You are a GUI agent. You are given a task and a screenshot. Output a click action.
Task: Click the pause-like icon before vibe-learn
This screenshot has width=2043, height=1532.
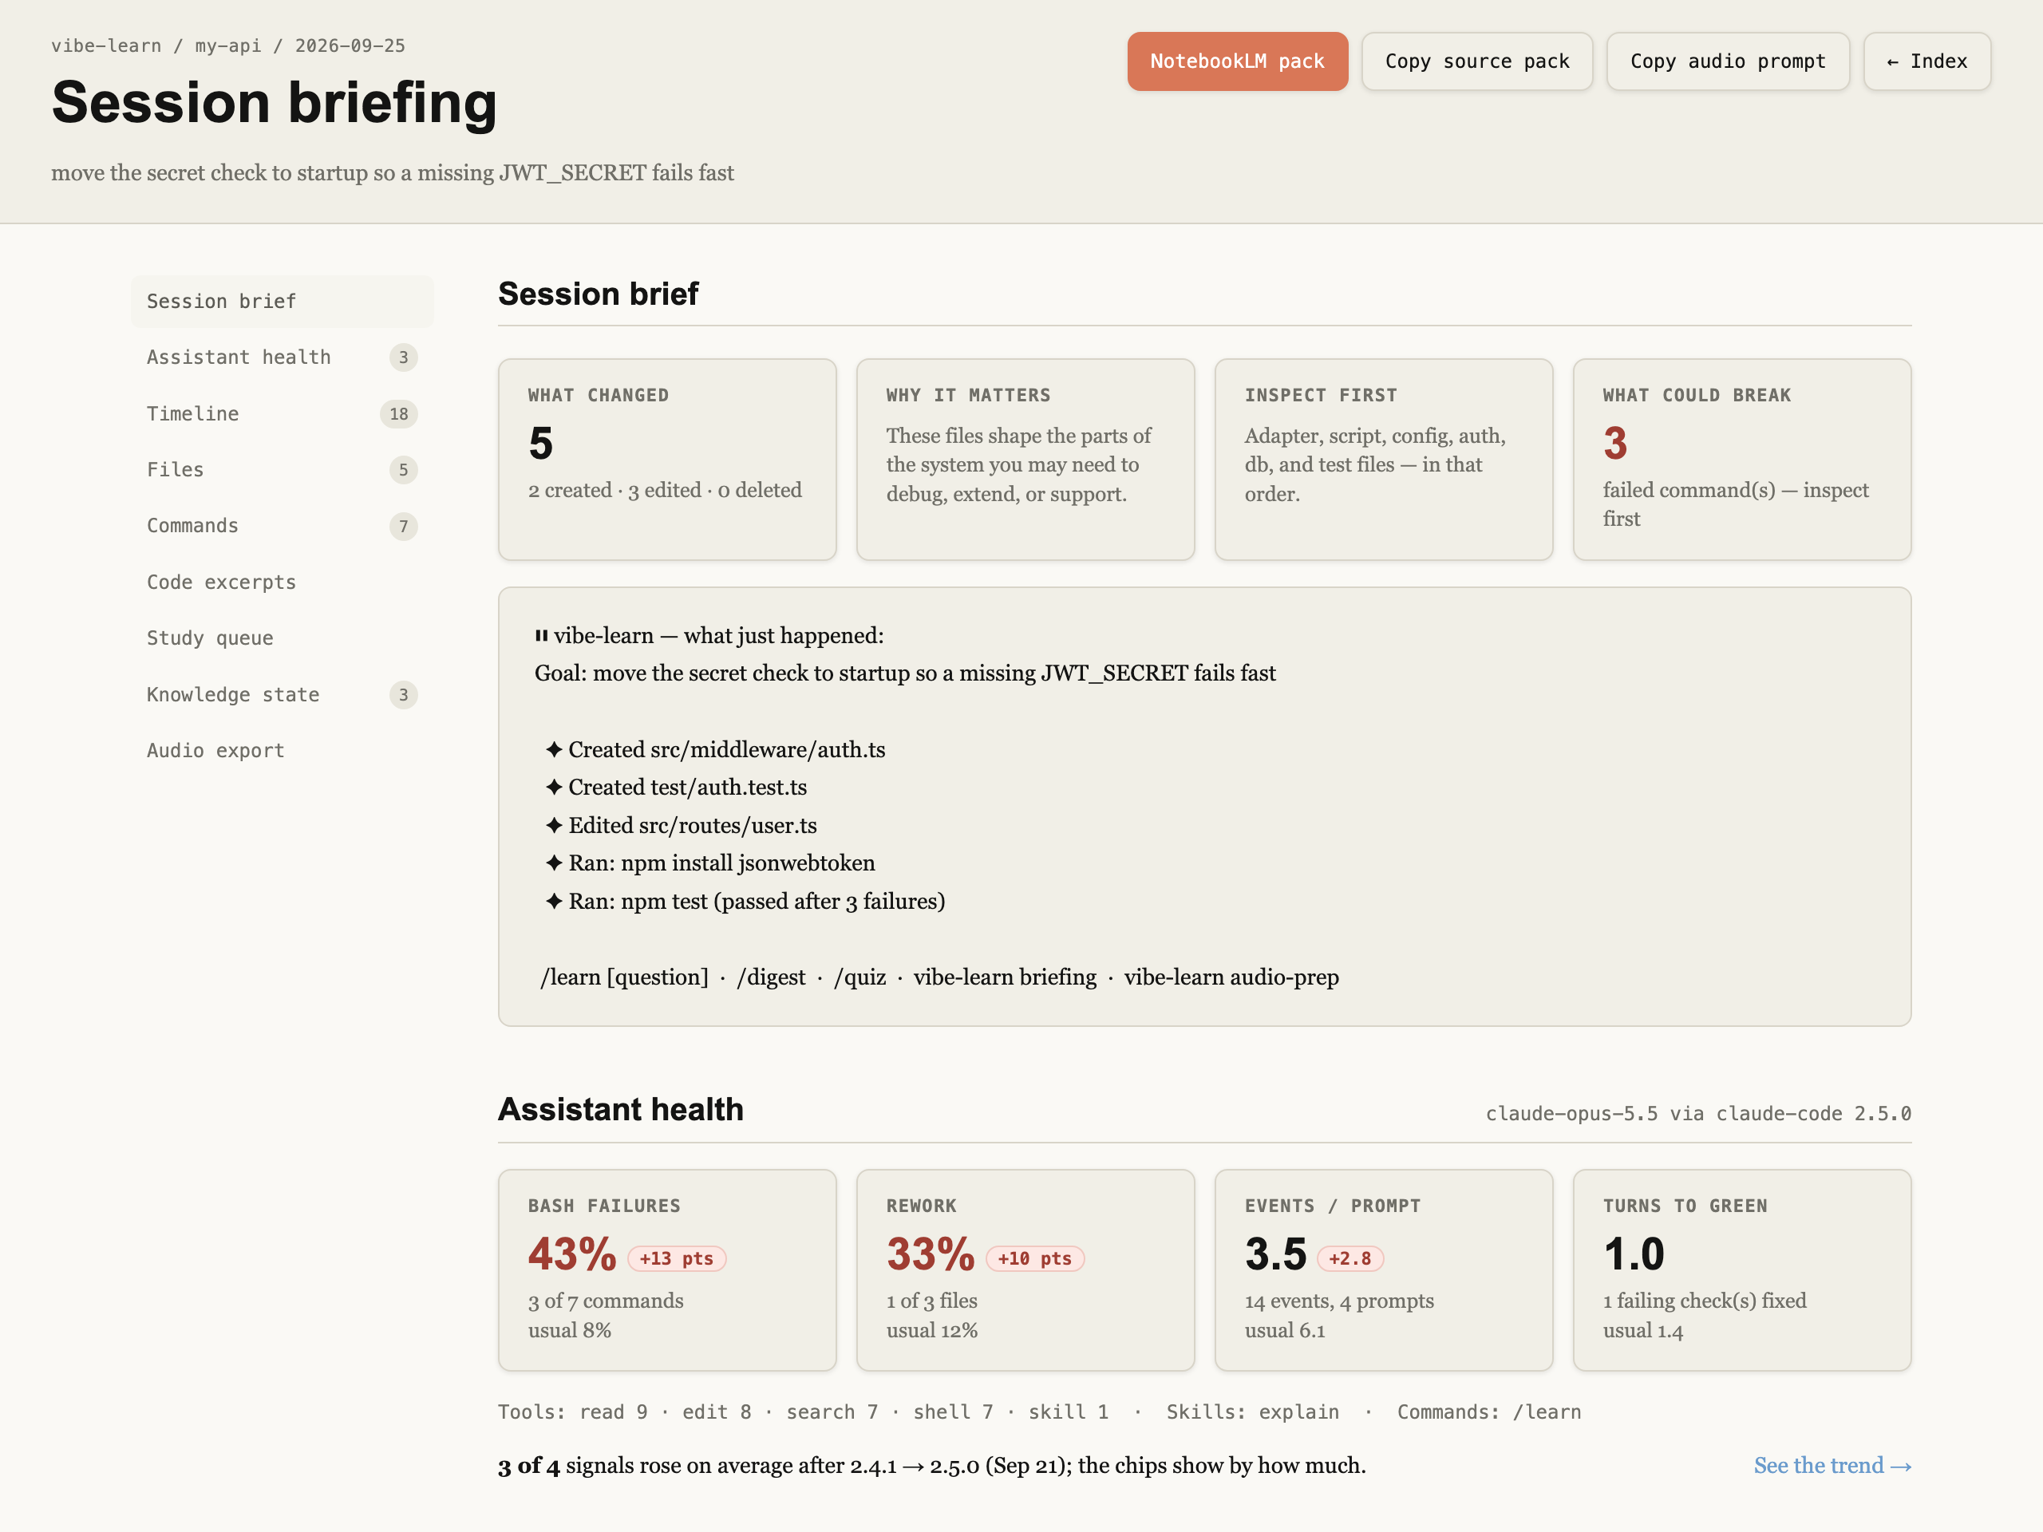pos(541,636)
